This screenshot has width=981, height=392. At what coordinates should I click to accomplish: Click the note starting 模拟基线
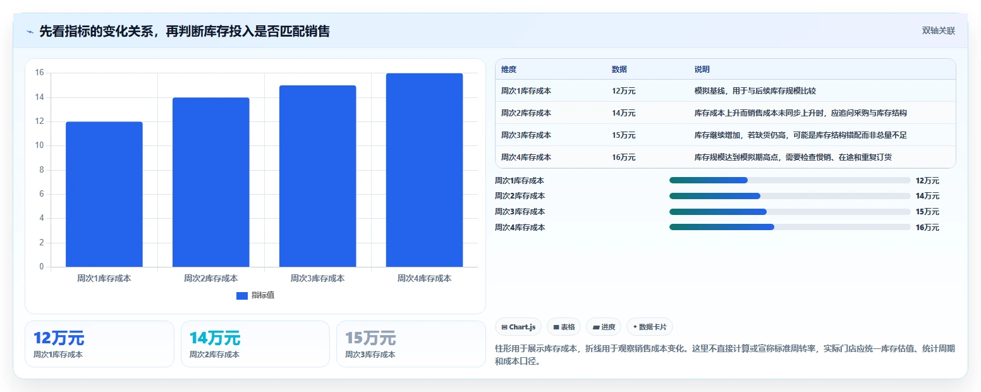click(755, 91)
